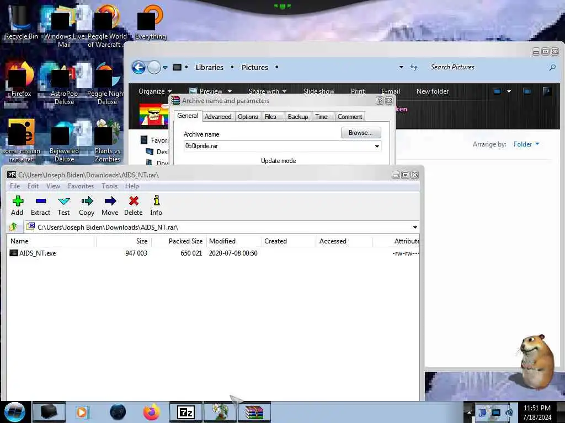Open the File menu in 7-Zip
This screenshot has height=423, width=565.
tap(15, 186)
